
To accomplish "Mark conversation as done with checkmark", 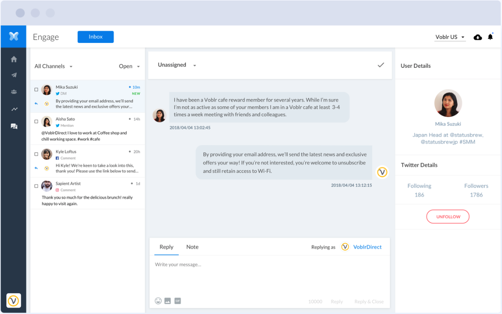I will pos(381,65).
